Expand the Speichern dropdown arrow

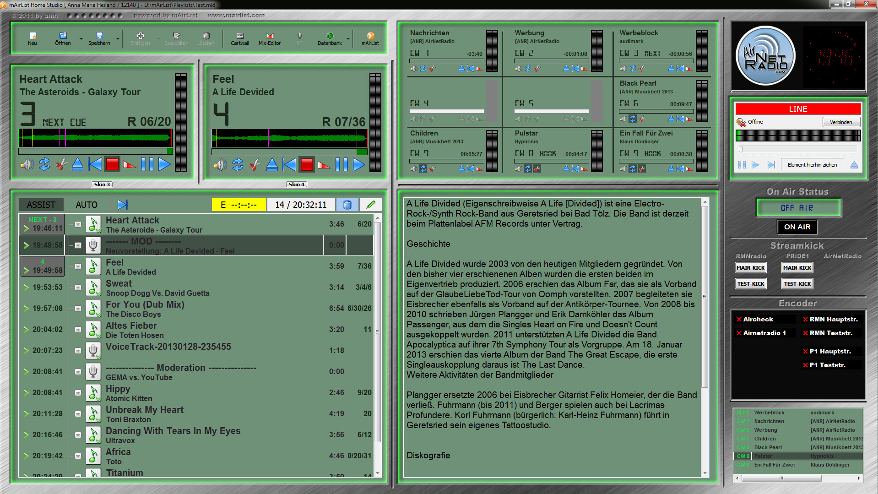point(118,39)
